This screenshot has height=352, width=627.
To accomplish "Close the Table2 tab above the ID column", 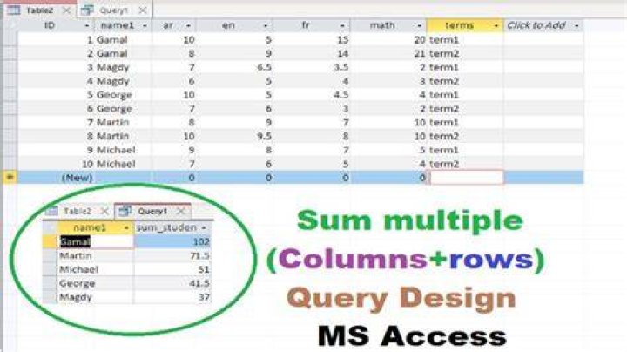I will coord(66,10).
